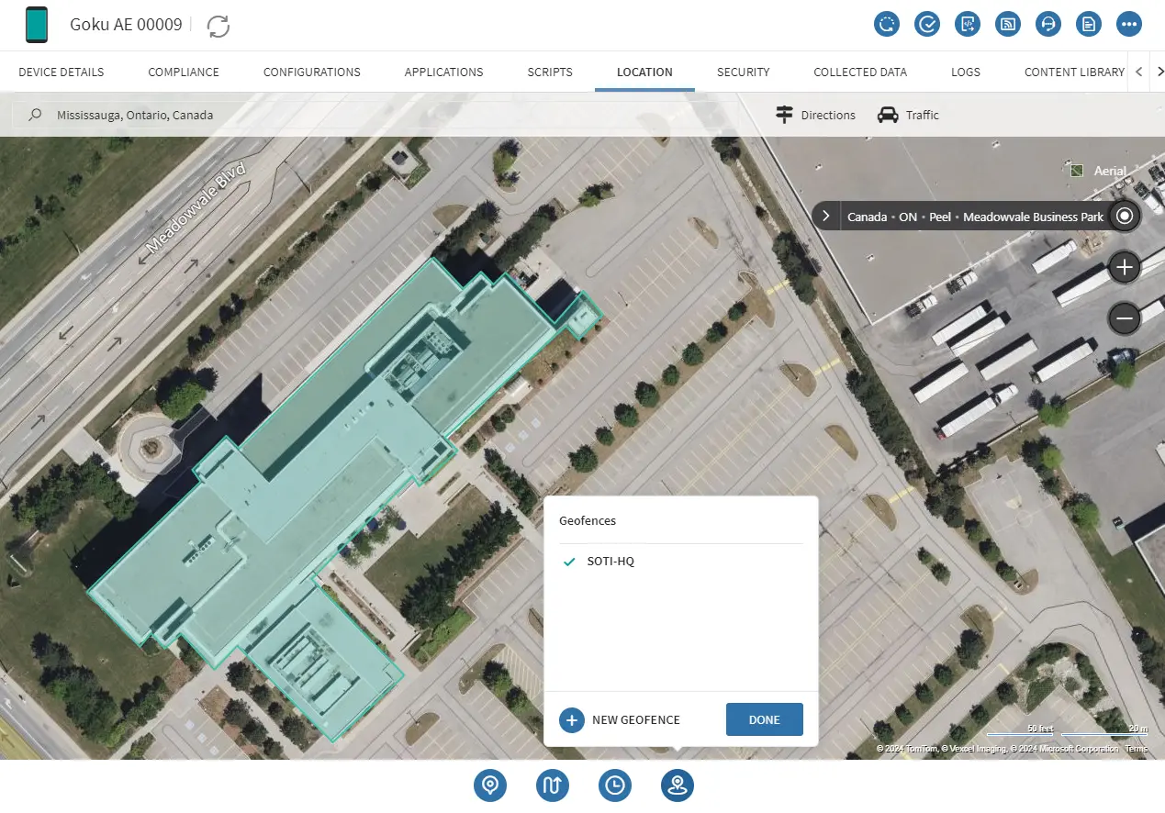Toggle the SOTI-HQ geofence checkmark
This screenshot has width=1165, height=813.
(x=569, y=561)
